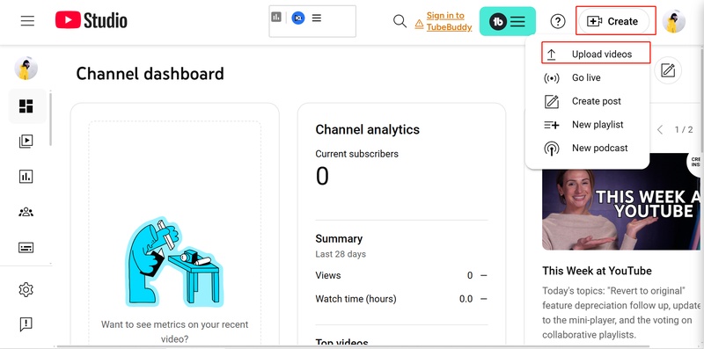Open Analytics bar chart in sidebar
The width and height of the screenshot is (704, 349).
26,177
